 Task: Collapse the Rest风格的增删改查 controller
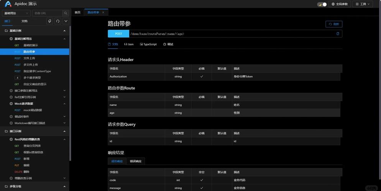(64, 139)
